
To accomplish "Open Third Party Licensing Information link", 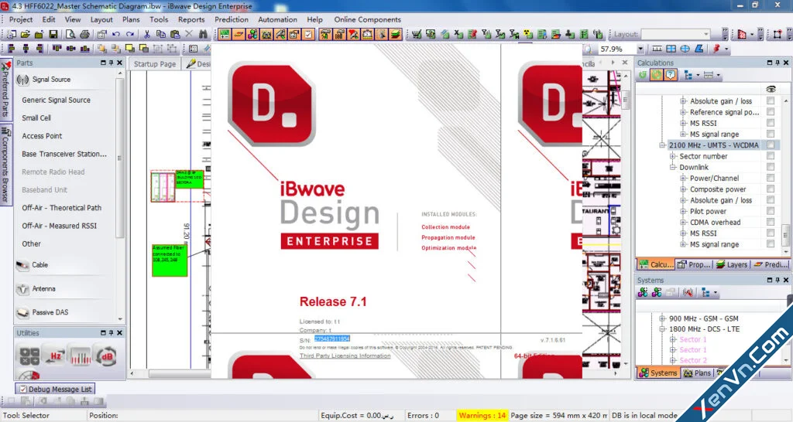I will pos(345,356).
